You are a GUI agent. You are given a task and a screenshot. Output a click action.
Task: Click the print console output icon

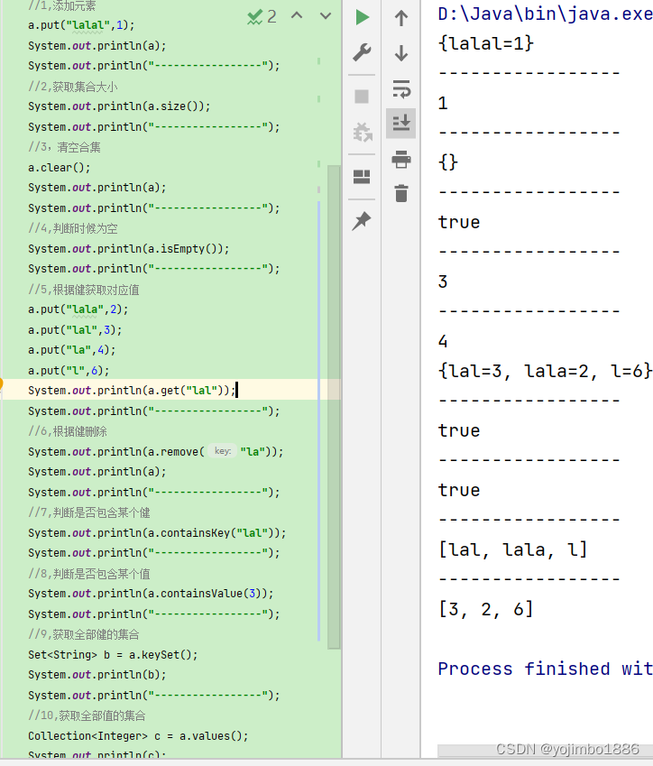tap(401, 160)
